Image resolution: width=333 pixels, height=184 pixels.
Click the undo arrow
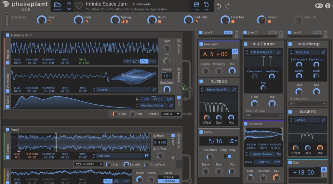pos(219,6)
